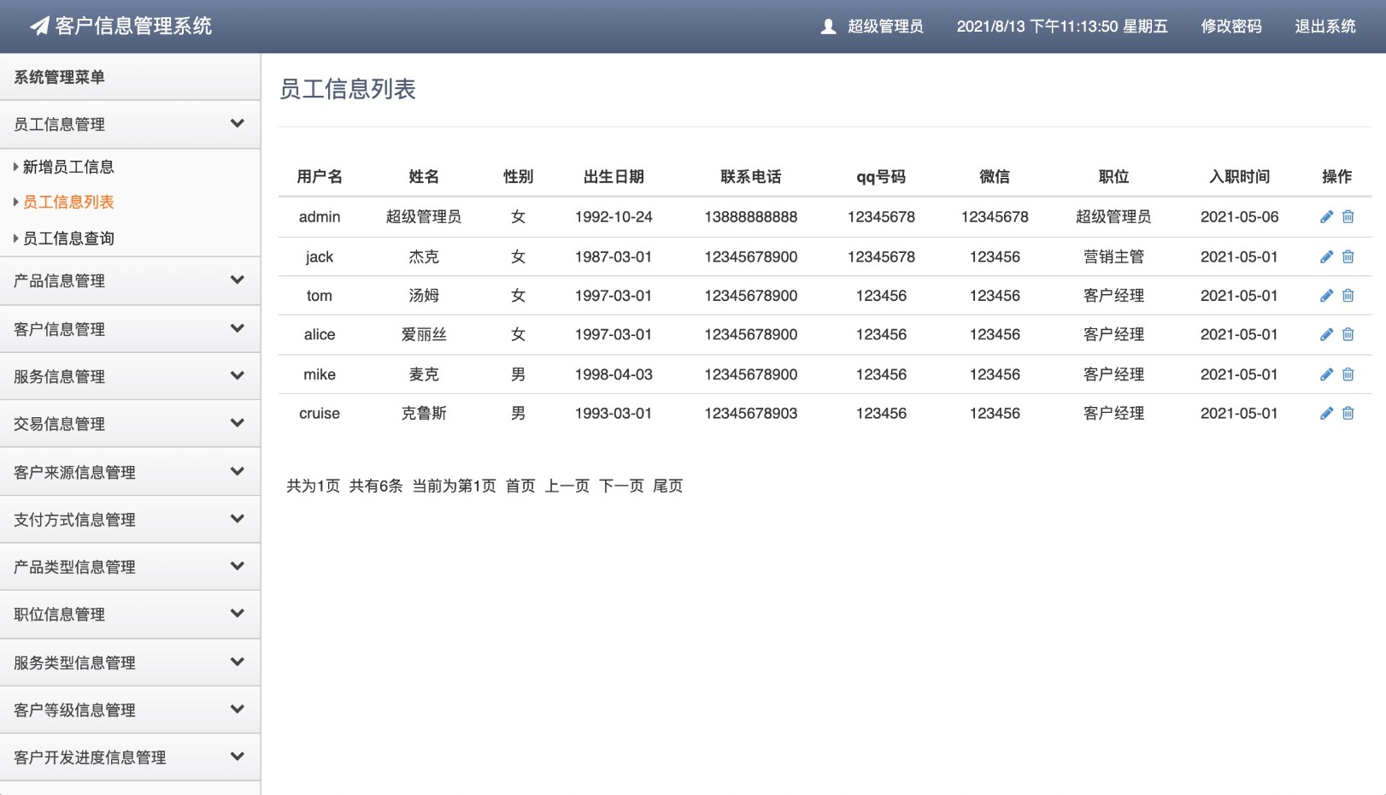Screen dimensions: 1386x795
Task: Click the 客户信息管理系统 title
Action: (133, 26)
